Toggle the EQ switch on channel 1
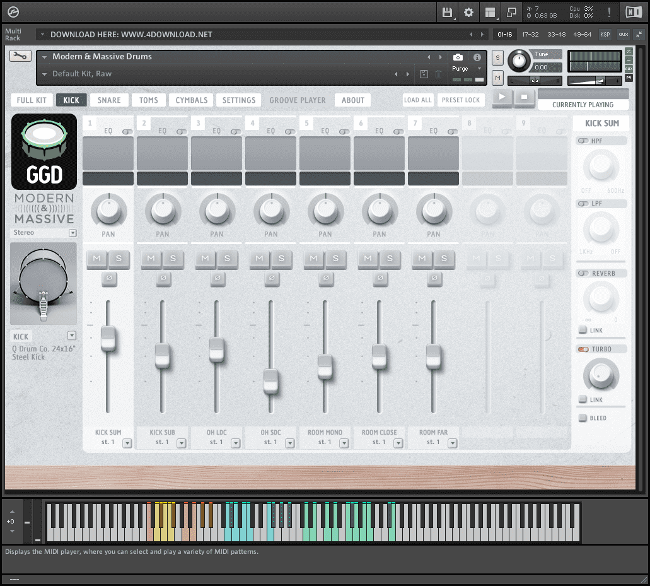Image resolution: width=650 pixels, height=586 pixels. pyautogui.click(x=127, y=131)
